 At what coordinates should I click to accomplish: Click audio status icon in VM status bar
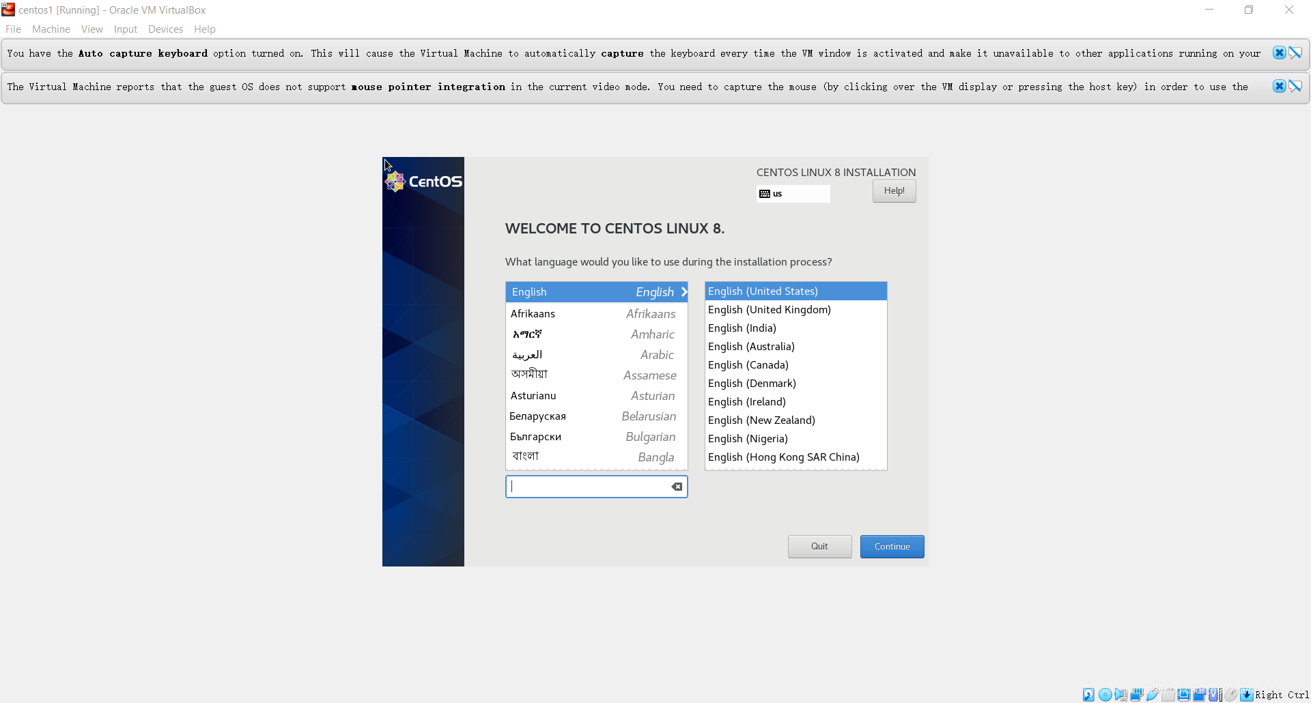pyautogui.click(x=1121, y=695)
